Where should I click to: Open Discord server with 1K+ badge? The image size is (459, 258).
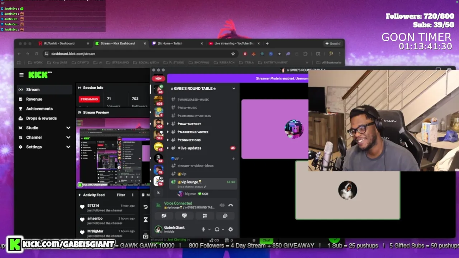click(x=158, y=135)
